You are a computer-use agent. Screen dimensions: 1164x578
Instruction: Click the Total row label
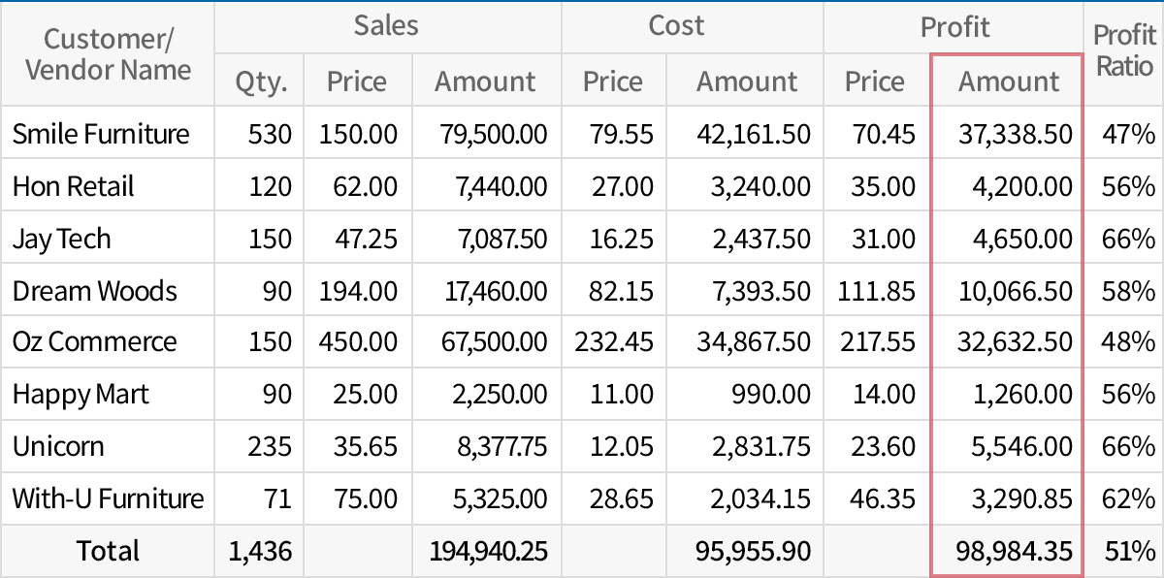(107, 550)
